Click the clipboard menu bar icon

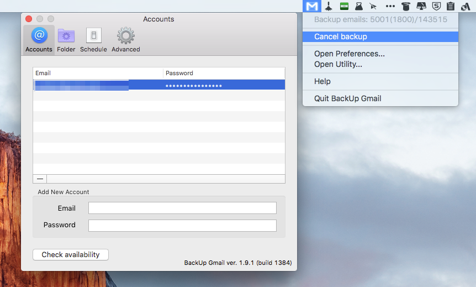(451, 7)
